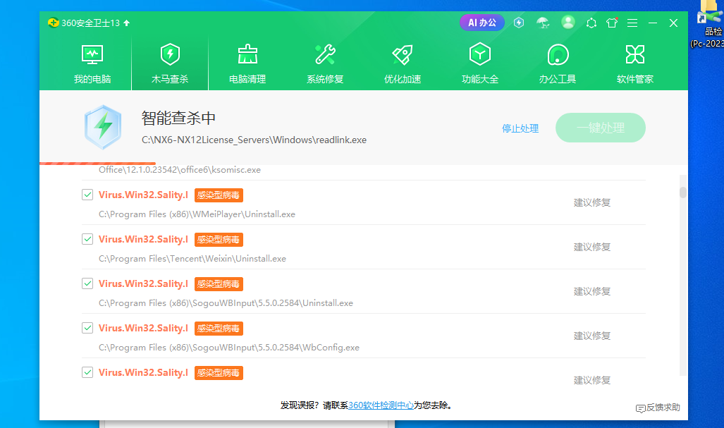724x428 pixels.
Task: Click 建议修复 for Weixin Uninstall.exe
Action: 592,247
